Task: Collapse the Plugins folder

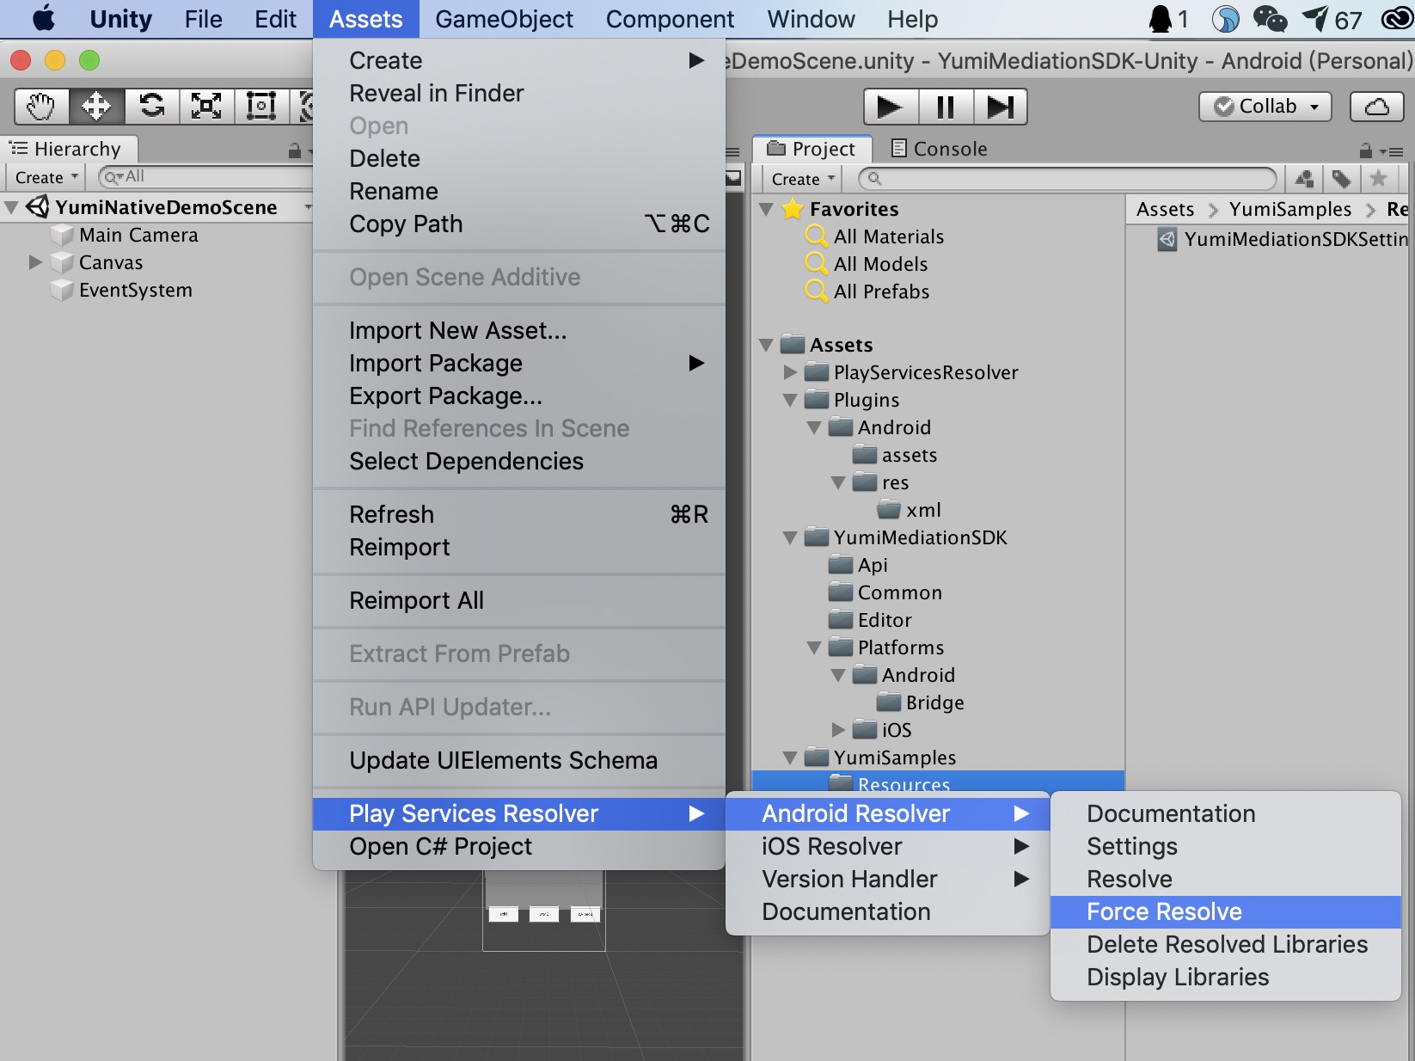Action: coord(791,400)
